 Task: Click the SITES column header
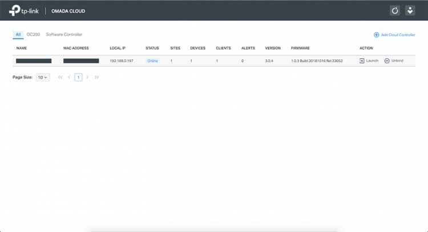click(x=175, y=48)
